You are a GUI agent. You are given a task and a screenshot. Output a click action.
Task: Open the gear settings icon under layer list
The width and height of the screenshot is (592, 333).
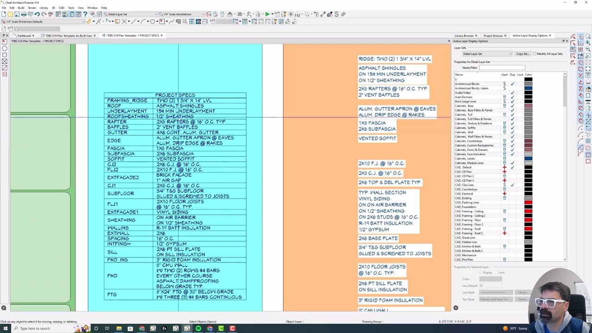pyautogui.click(x=456, y=308)
